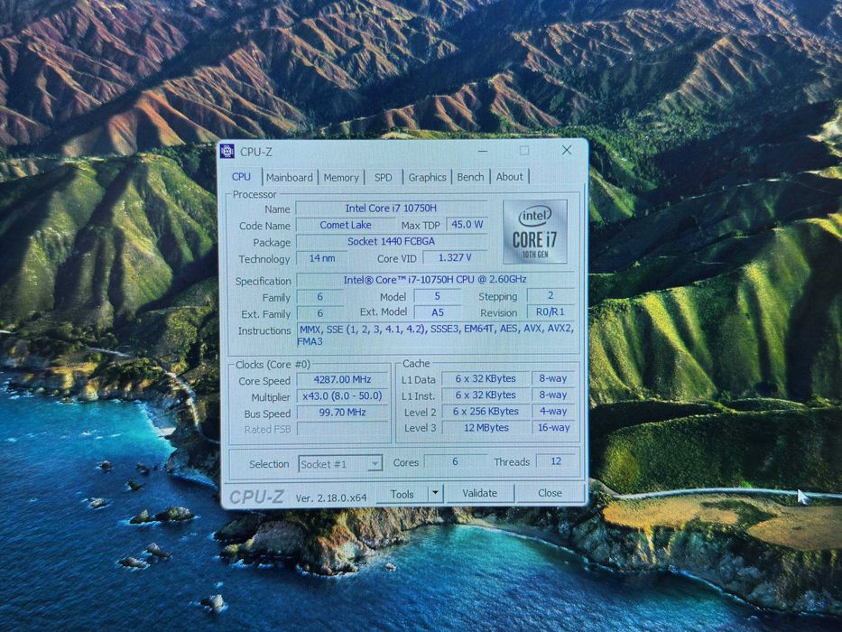Viewport: 842px width, 632px height.
Task: Click the Max TDP value 45.0 W
Action: point(467,224)
